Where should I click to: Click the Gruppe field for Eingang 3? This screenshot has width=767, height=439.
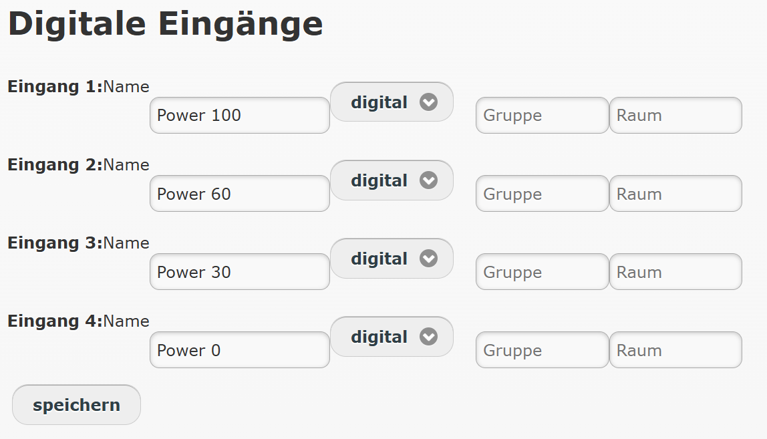(542, 272)
